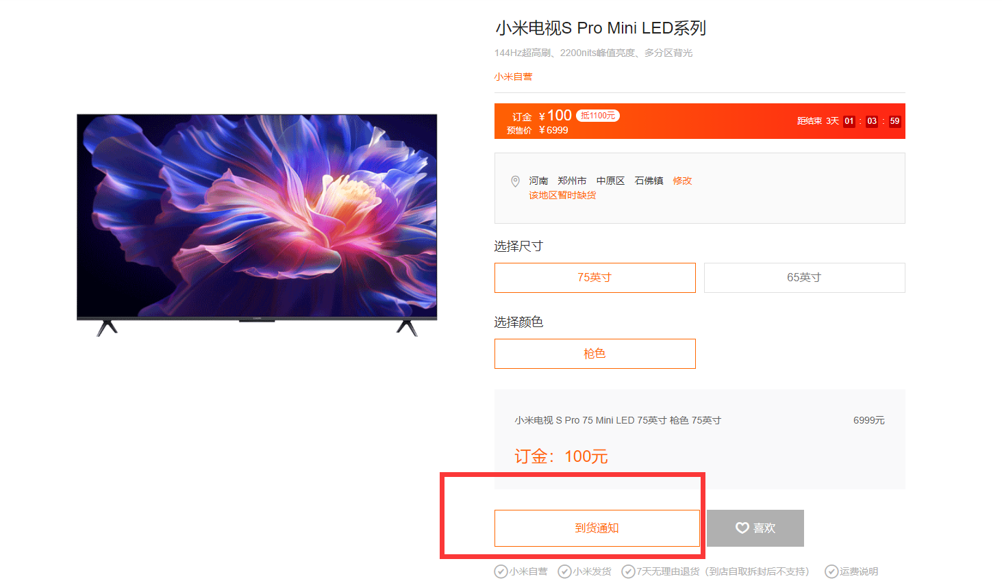Choose the 枪色 color option
This screenshot has width=1002, height=583.
pos(594,354)
